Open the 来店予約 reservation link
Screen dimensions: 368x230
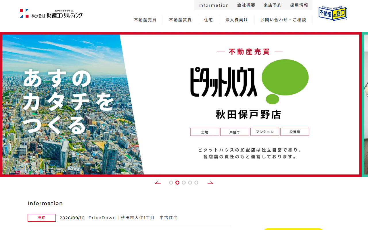(273, 5)
